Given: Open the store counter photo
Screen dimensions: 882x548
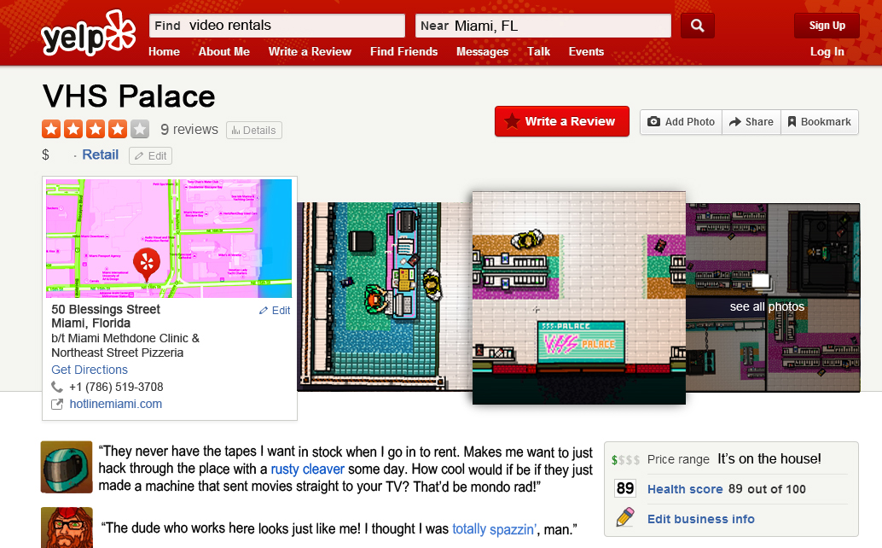Looking at the screenshot, I should pyautogui.click(x=384, y=296).
